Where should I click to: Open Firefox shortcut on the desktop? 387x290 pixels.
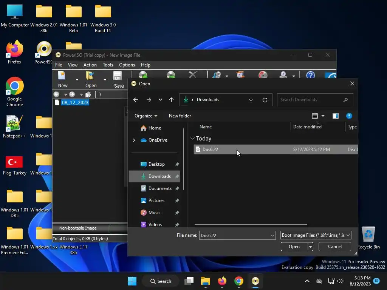pos(15,52)
